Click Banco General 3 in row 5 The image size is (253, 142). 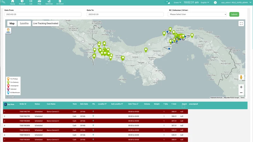click(x=53, y=130)
